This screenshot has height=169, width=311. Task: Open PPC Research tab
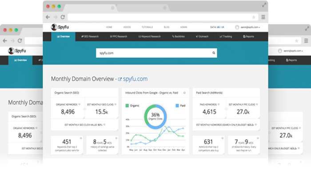(x=119, y=36)
